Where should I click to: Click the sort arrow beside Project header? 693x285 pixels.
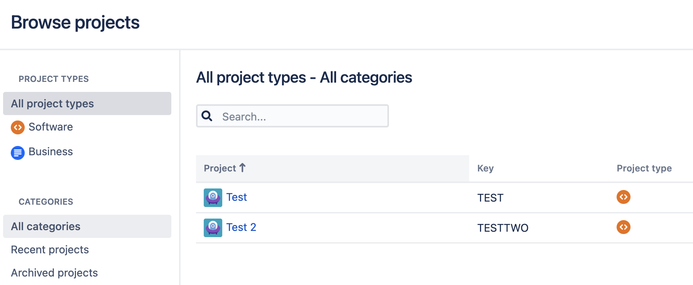click(242, 168)
